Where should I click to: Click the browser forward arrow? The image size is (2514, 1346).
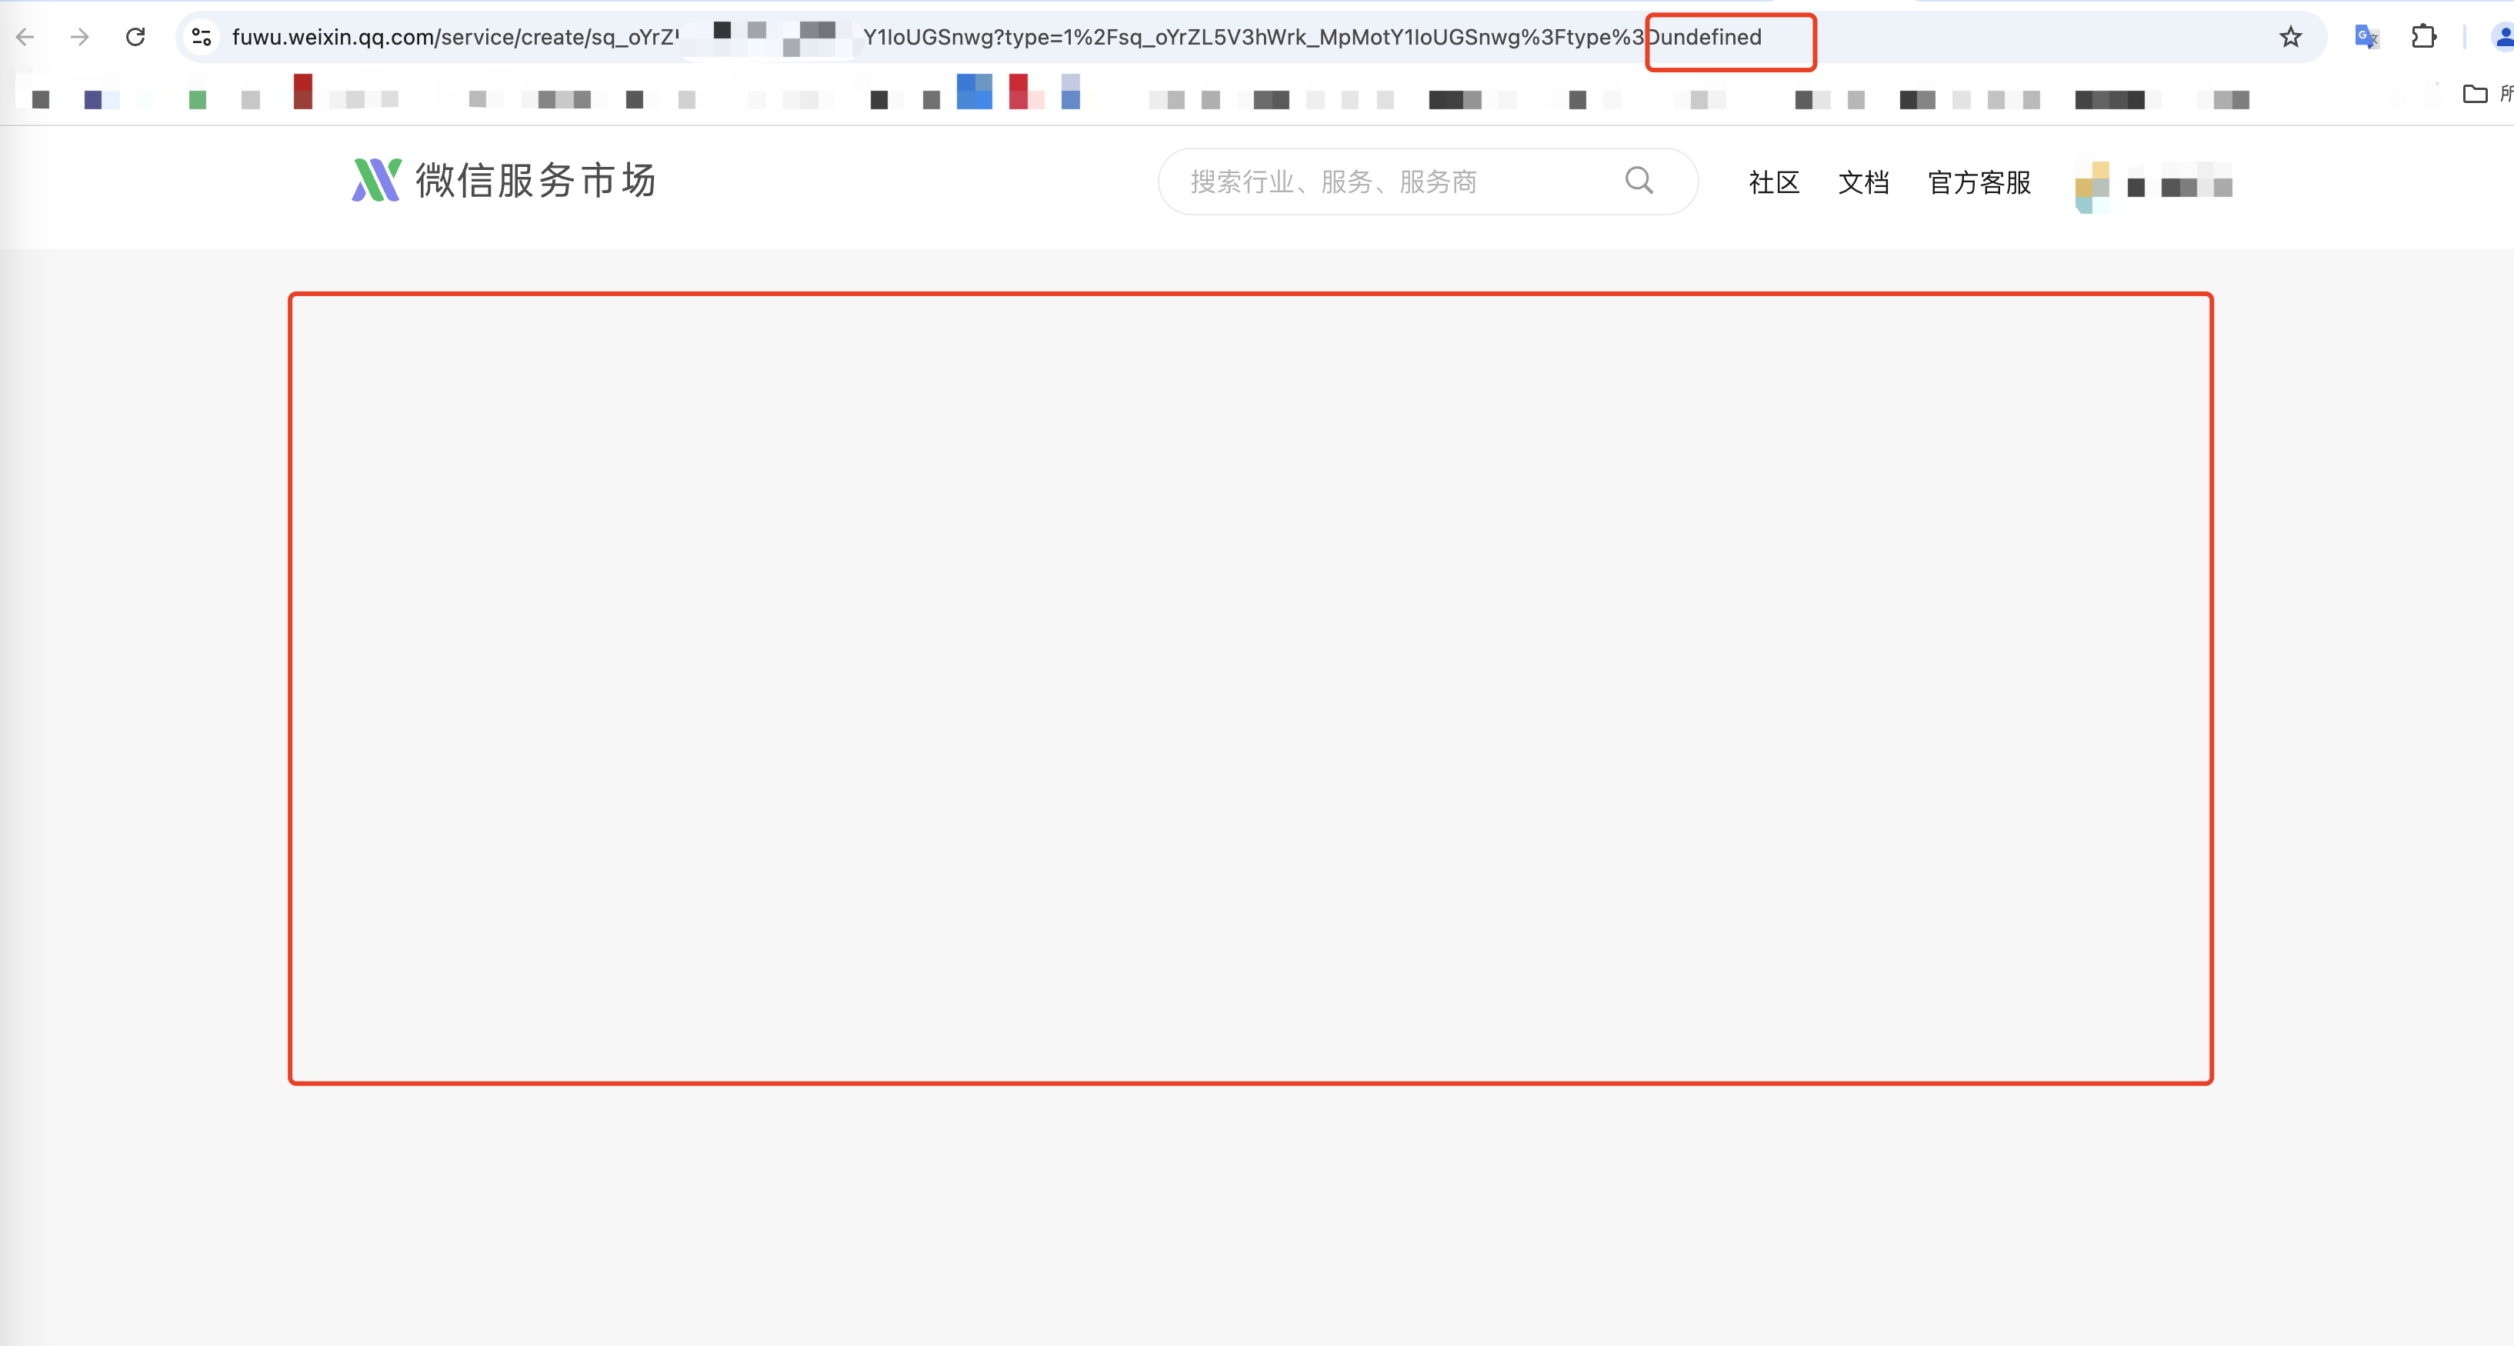point(80,37)
